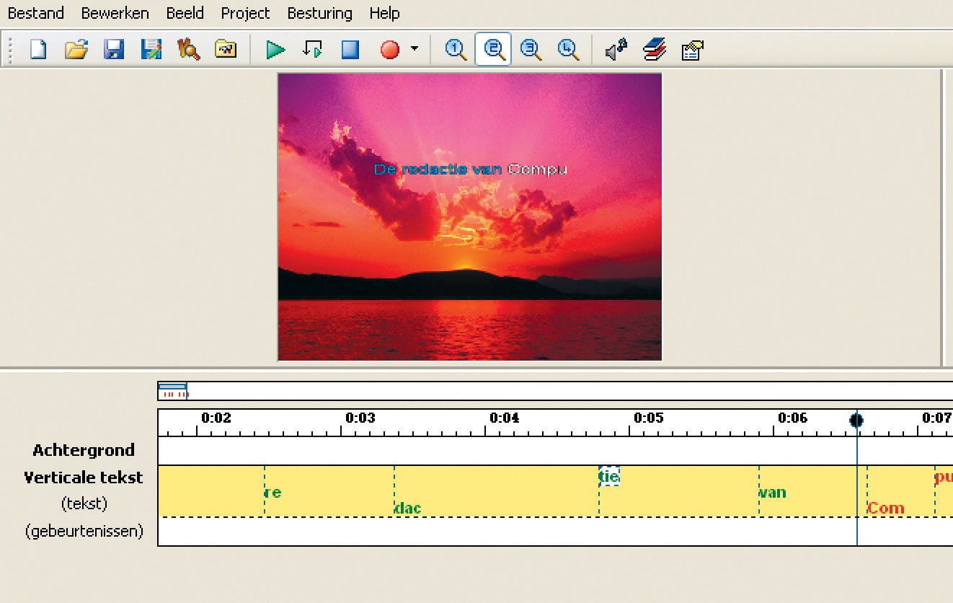
Task: Open the Project menu
Action: click(x=246, y=13)
